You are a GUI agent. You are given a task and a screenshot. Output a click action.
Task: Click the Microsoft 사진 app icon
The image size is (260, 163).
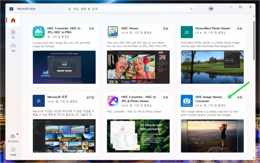click(x=39, y=101)
